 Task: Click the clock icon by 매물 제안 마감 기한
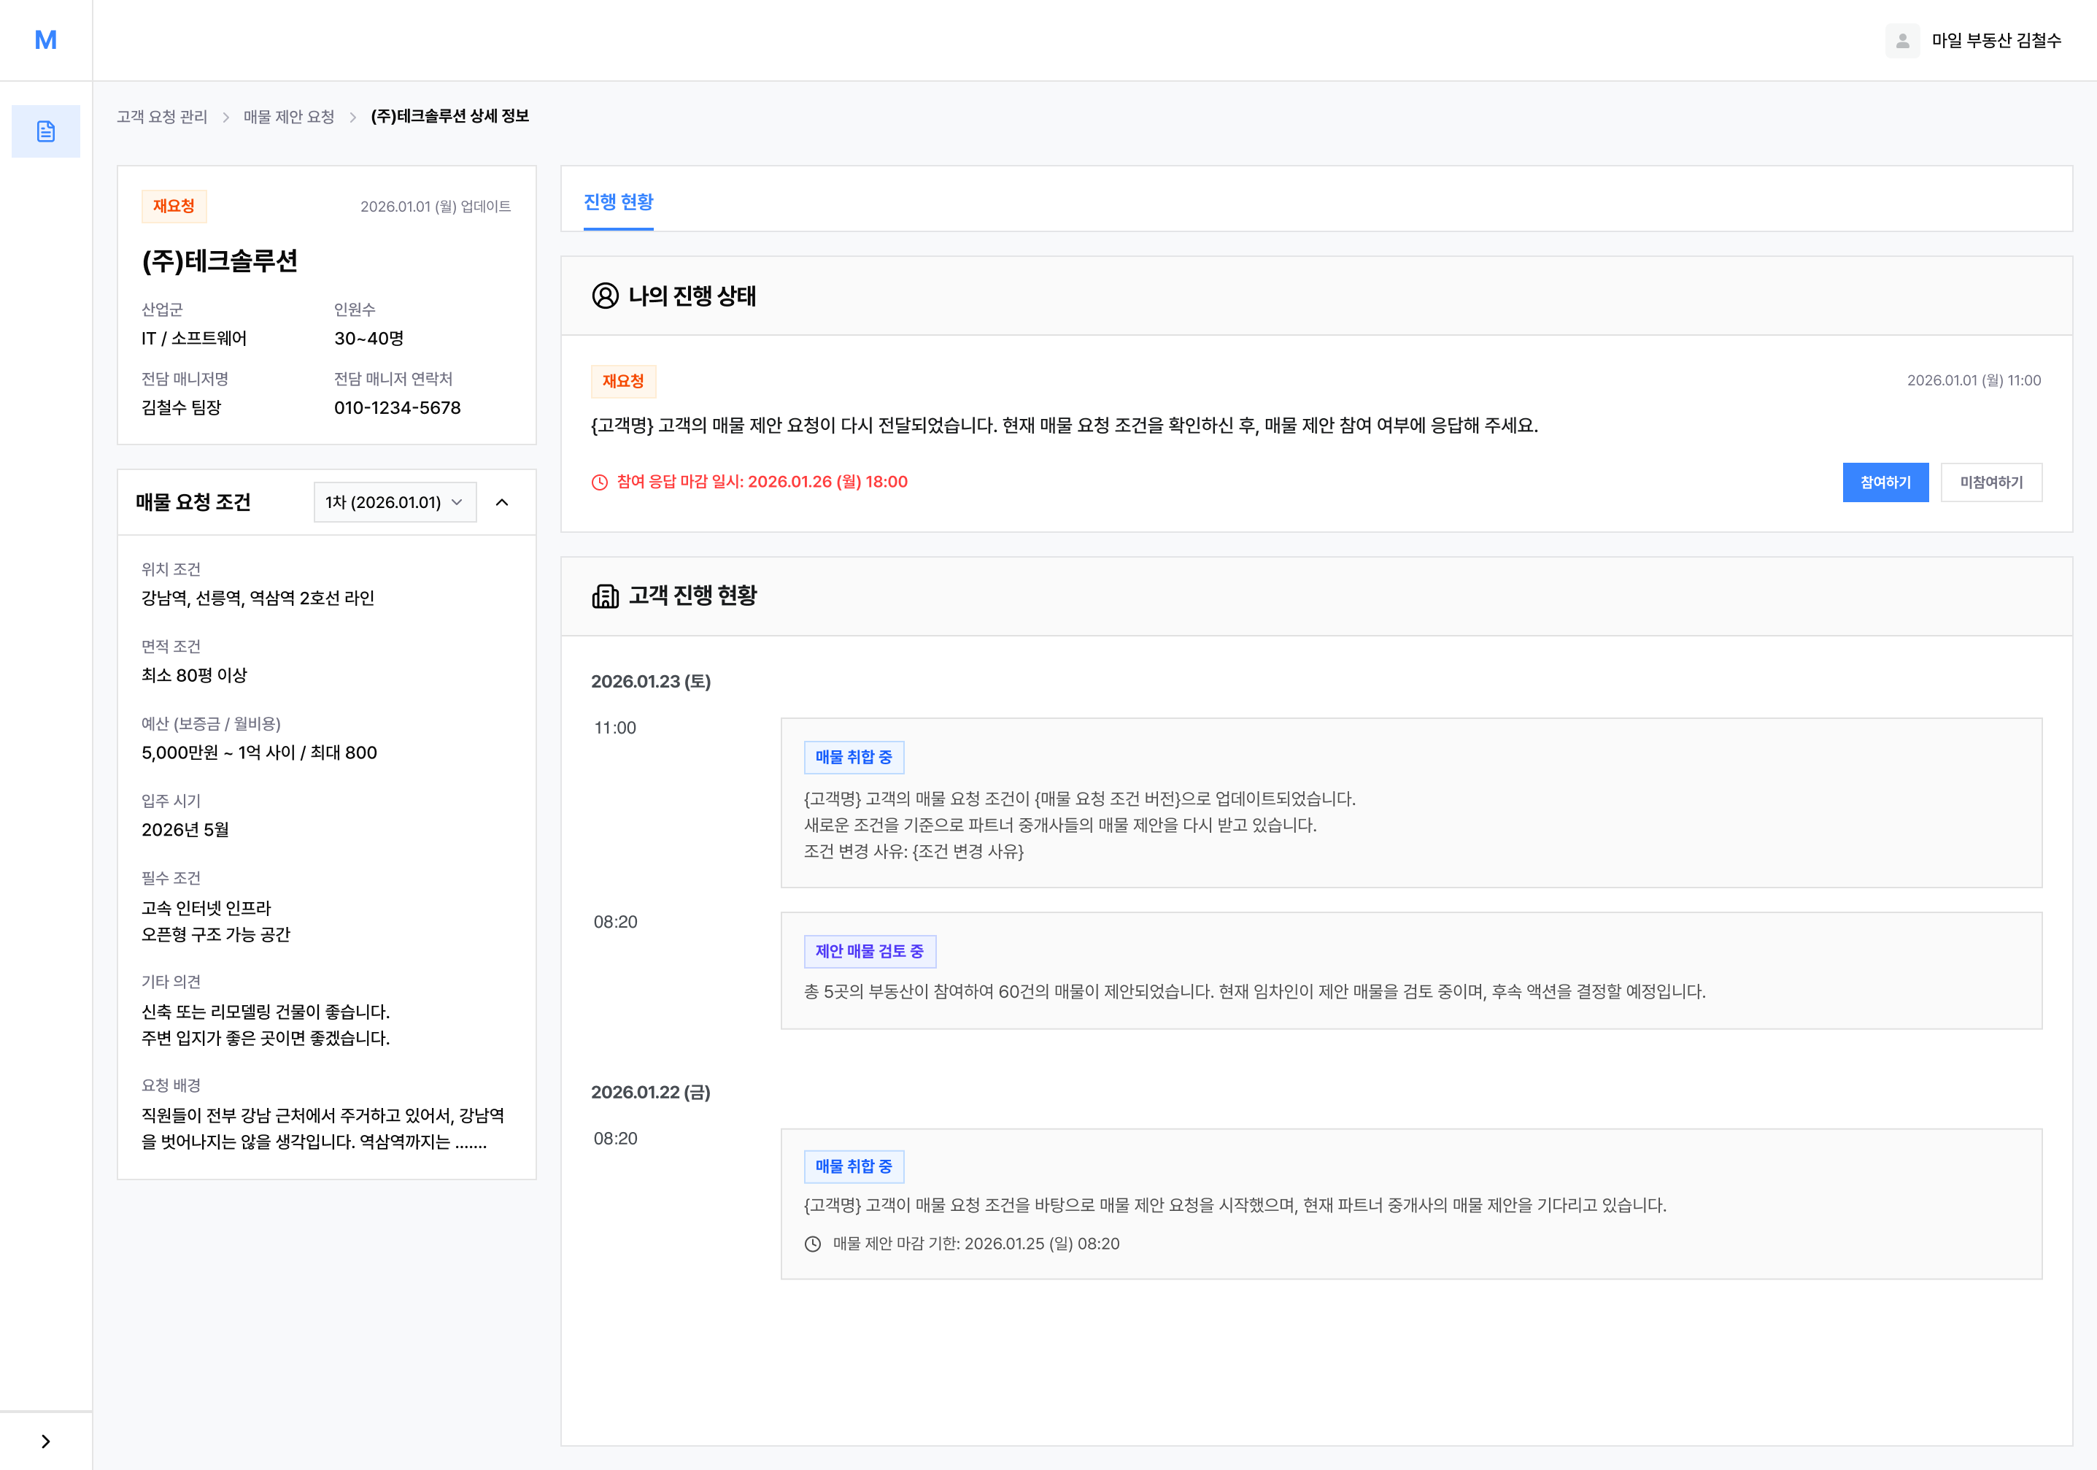coord(812,1244)
